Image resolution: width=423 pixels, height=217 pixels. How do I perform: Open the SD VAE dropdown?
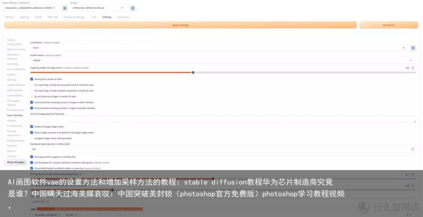(x=98, y=8)
